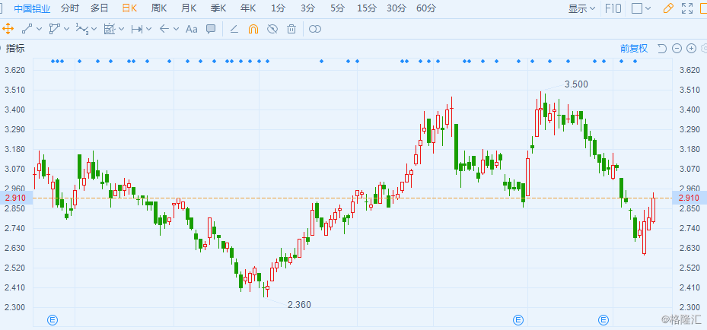Click the trash icon to delete drawings

[x=291, y=29]
